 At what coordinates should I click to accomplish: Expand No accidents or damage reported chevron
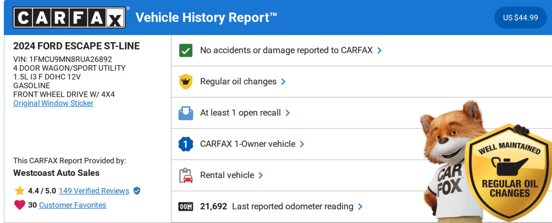[379, 50]
